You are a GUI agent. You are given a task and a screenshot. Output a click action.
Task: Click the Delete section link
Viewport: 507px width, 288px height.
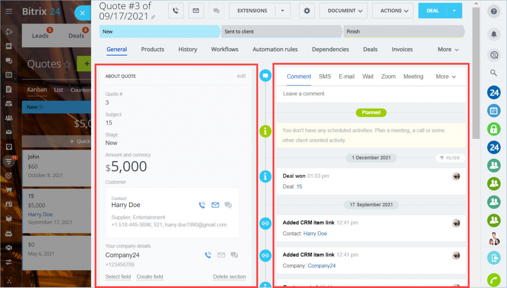[x=229, y=276]
